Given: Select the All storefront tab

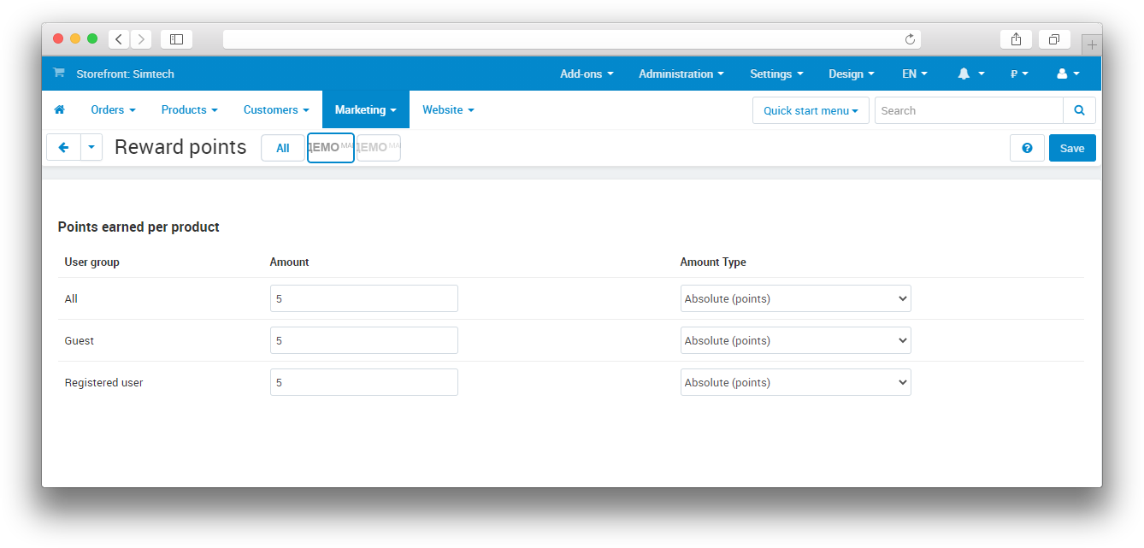Looking at the screenshot, I should coord(282,148).
